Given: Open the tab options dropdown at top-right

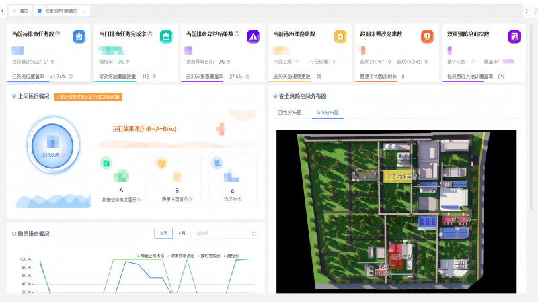Looking at the screenshot, I should pos(527,11).
